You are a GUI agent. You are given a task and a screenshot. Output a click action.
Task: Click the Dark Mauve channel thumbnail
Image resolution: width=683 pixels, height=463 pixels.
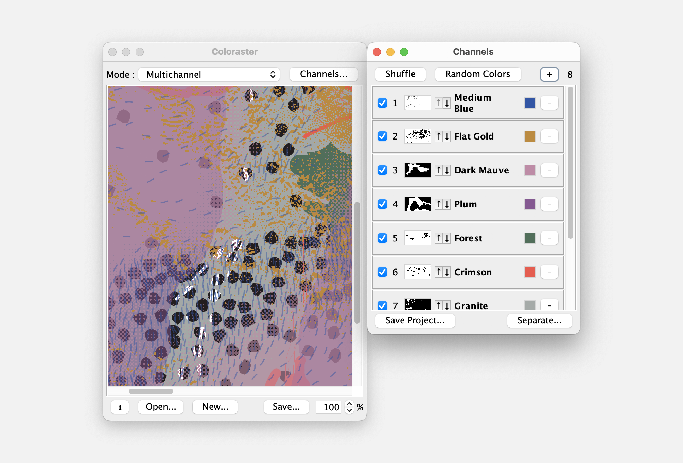click(417, 170)
